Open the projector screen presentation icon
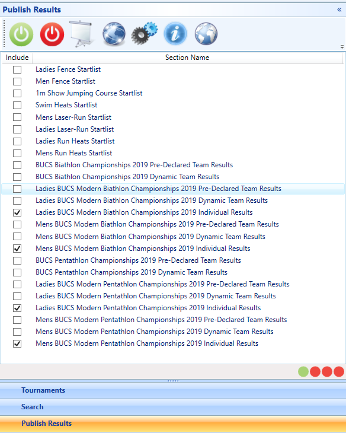The width and height of the screenshot is (346, 433). coord(82,34)
